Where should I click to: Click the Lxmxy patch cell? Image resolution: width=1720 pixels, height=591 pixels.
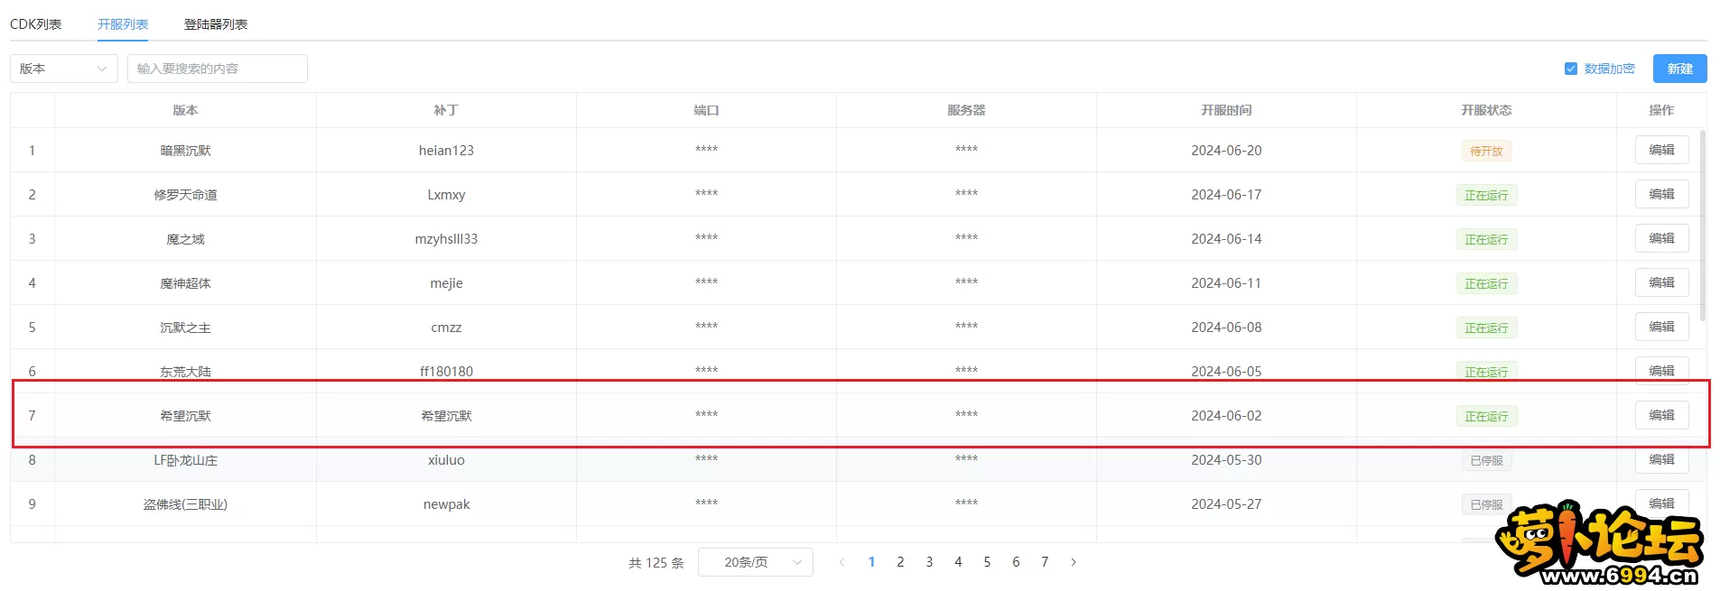point(446,195)
